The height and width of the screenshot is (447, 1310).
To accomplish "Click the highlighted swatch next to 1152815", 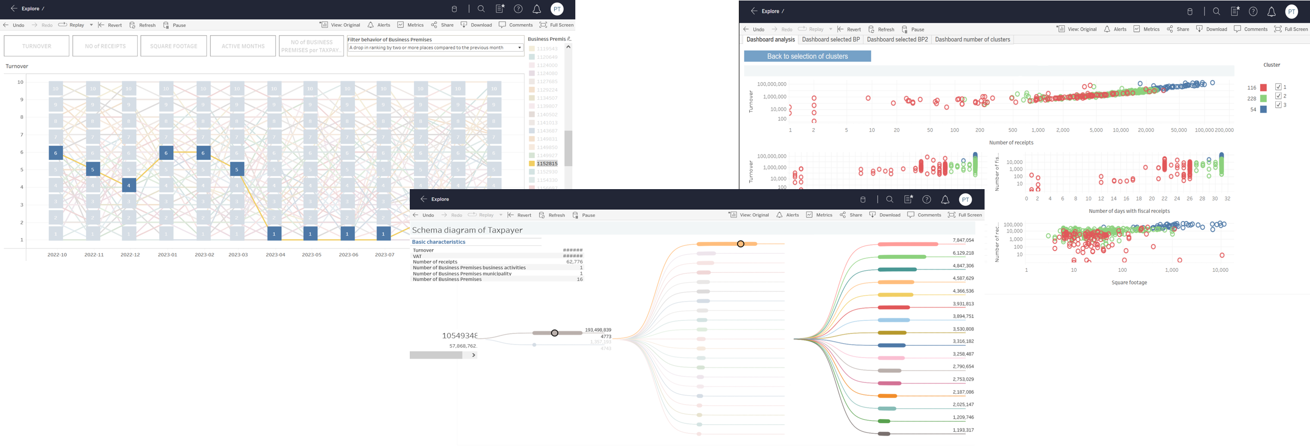I will (x=532, y=164).
